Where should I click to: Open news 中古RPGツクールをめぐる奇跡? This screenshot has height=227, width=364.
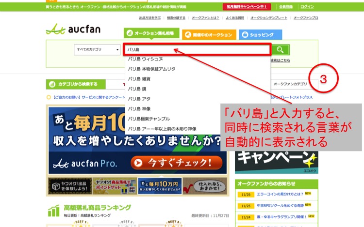click(280, 206)
